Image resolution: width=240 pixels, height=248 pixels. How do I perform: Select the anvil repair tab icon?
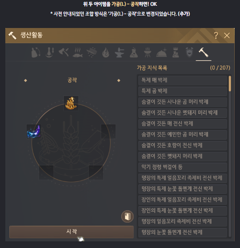point(119,52)
